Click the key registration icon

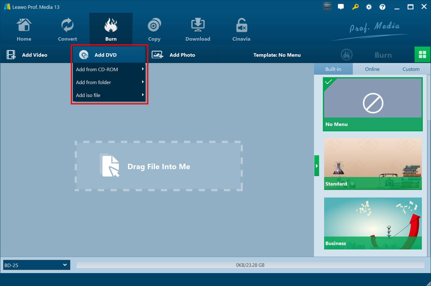coord(355,7)
